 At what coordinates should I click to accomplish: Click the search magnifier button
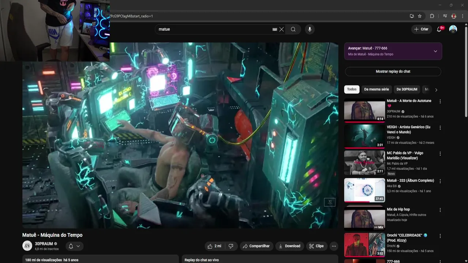pos(293,29)
